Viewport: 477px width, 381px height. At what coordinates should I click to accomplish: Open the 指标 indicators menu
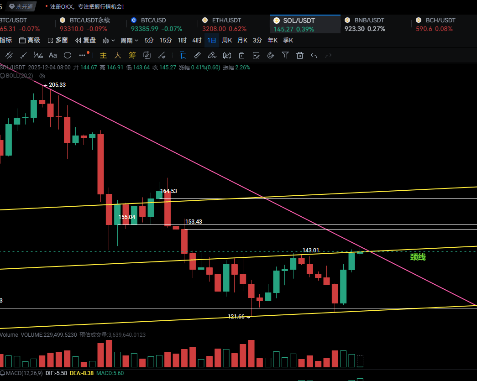(x=6, y=40)
